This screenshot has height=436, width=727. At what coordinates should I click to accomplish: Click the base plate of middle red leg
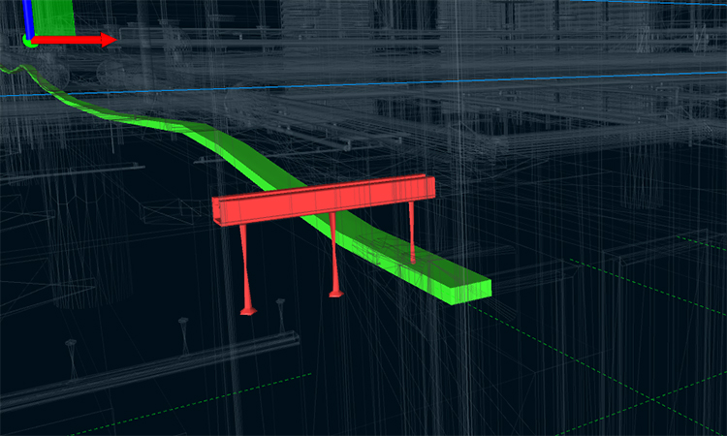coord(335,292)
